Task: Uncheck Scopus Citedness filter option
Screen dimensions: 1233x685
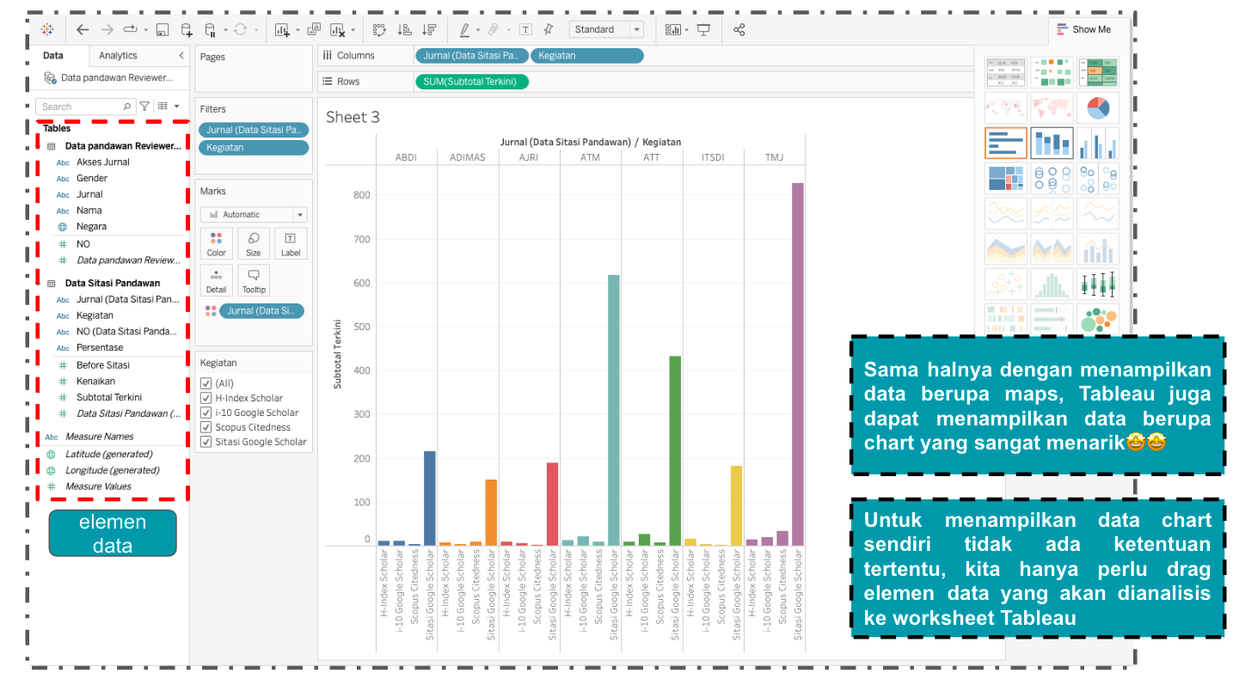Action: [x=205, y=427]
